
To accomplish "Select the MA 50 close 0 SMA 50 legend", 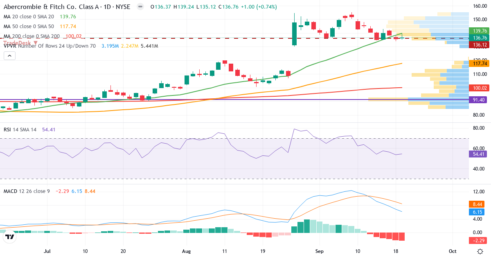I will [x=29, y=27].
